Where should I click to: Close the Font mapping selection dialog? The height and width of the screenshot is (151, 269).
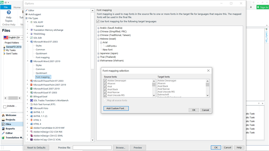click(208, 70)
